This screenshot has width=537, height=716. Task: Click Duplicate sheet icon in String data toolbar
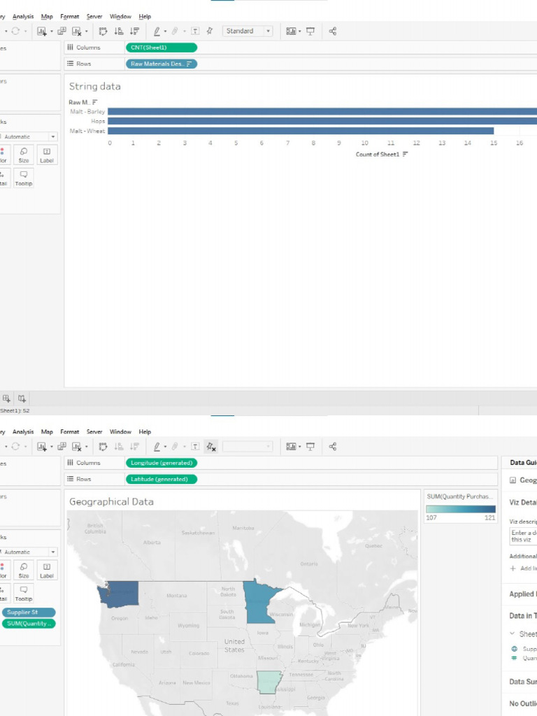coord(62,31)
